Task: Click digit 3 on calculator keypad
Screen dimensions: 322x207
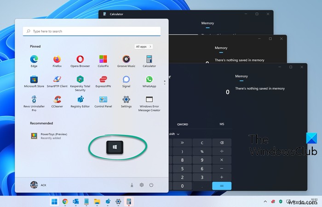Action: click(x=202, y=177)
